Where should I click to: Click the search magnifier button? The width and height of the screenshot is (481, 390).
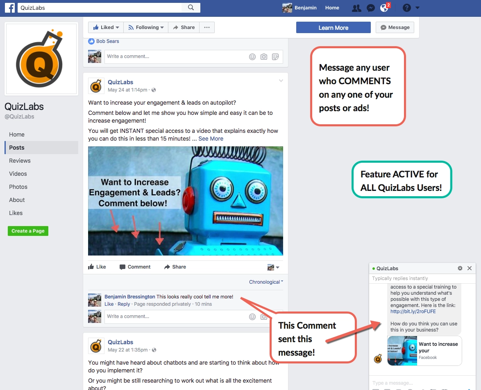tap(191, 8)
